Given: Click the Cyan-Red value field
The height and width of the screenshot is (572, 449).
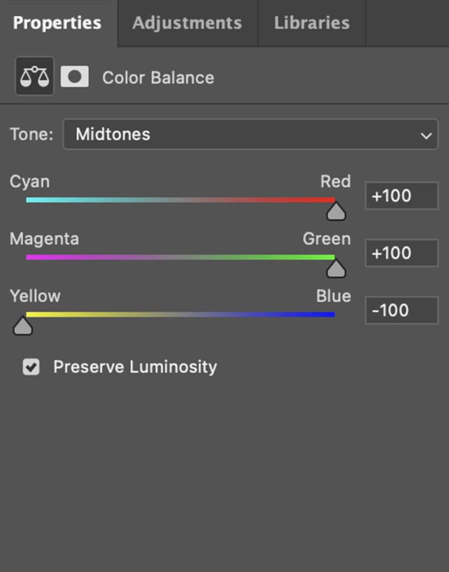Looking at the screenshot, I should coord(402,196).
